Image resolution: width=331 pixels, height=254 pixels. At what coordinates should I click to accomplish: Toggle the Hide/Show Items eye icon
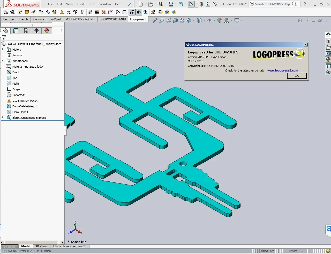(209, 20)
